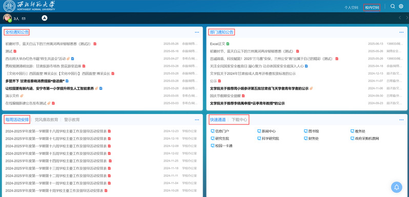Viewport: 409px width, 197px height.
Task: Open 第十三周学校主要工作及领导活动安排表
Action: (x=56, y=168)
